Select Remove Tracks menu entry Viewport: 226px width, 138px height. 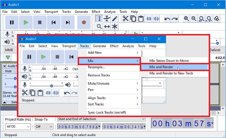pyautogui.click(x=110, y=75)
